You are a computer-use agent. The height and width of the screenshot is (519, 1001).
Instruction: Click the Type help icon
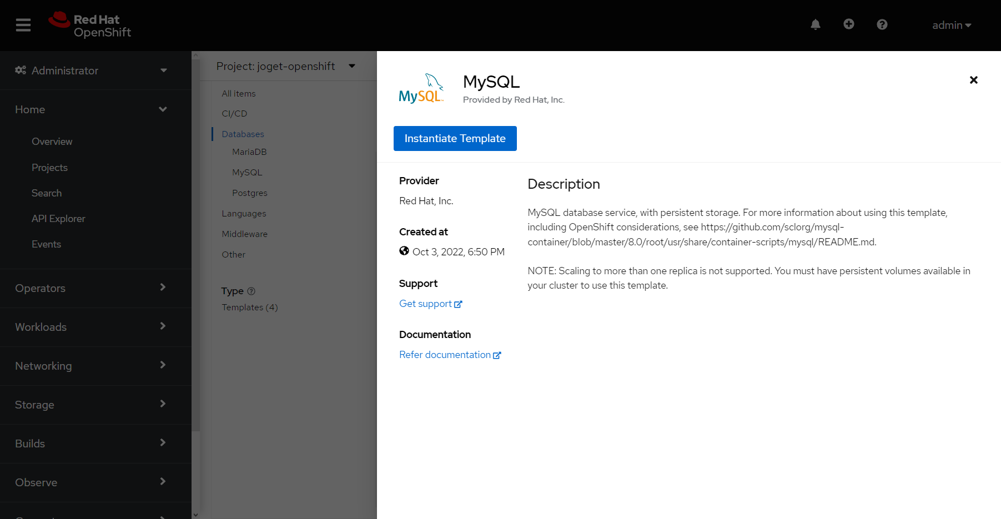click(251, 291)
